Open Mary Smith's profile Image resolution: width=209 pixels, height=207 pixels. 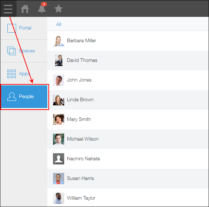pos(128,119)
